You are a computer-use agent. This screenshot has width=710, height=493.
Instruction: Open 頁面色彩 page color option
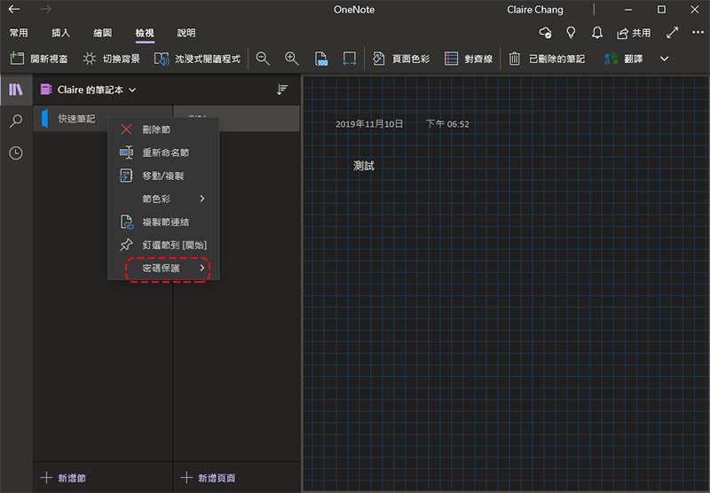[401, 59]
